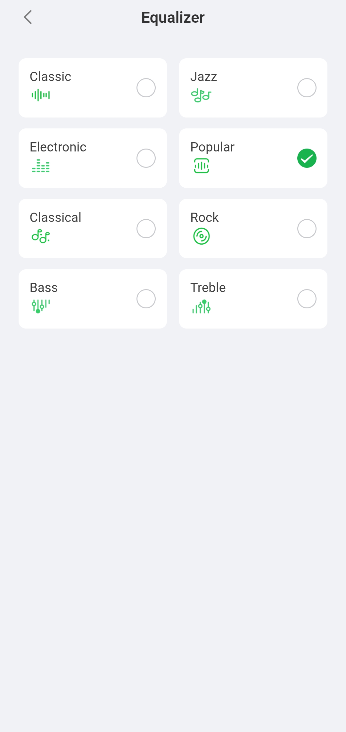
Task: Click the Treble sliders icon
Action: 202,307
